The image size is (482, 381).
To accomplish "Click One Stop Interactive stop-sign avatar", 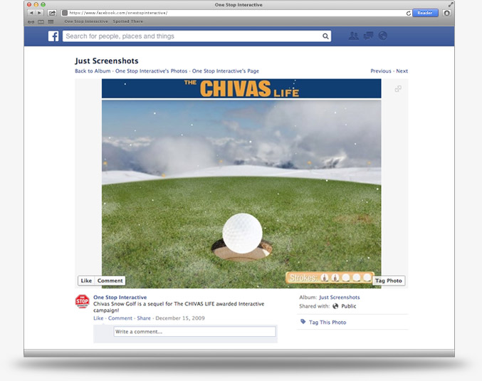I will (x=83, y=301).
